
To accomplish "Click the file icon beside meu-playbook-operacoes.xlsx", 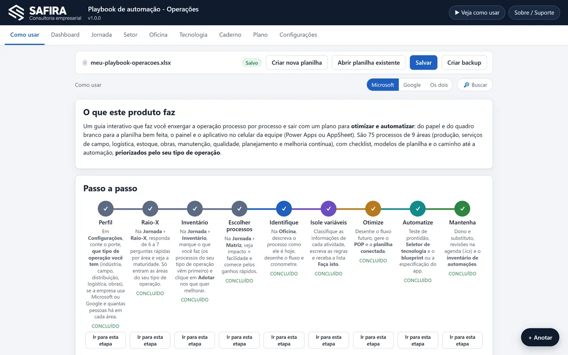I will [85, 62].
